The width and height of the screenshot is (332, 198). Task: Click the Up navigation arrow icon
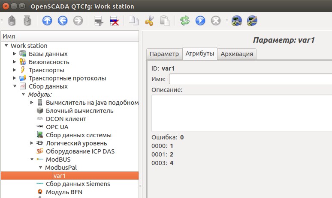point(47,21)
